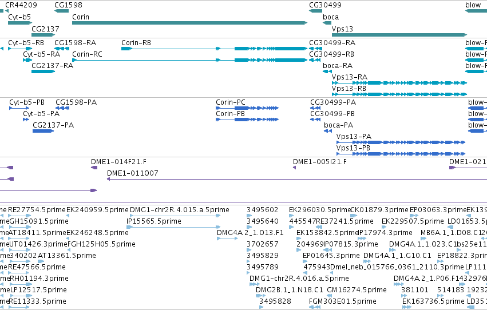Screen dimensions: 487x310
Task: Click the Cyt-b5-PA protein label
Action: (41, 114)
